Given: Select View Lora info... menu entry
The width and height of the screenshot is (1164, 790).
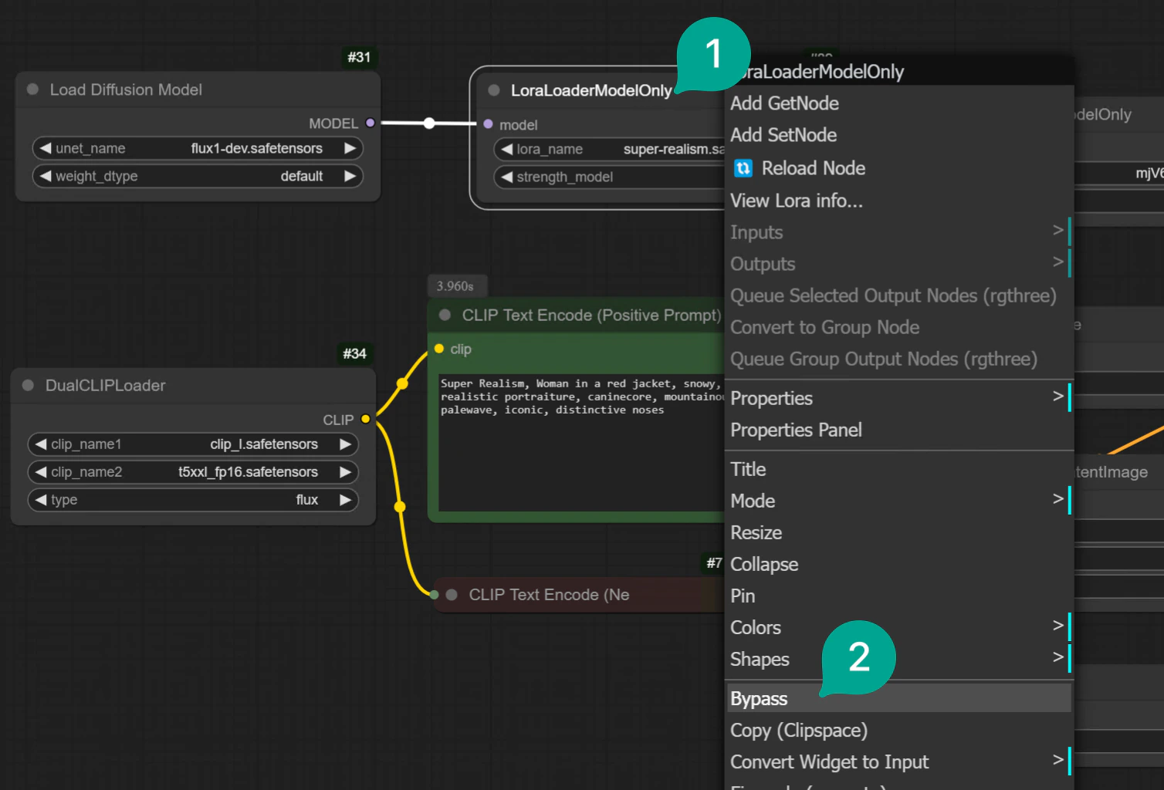Looking at the screenshot, I should (x=899, y=200).
